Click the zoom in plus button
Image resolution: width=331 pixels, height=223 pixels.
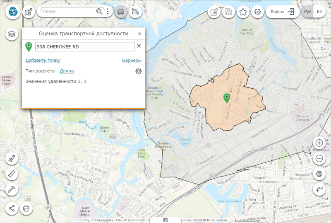pos(319,143)
